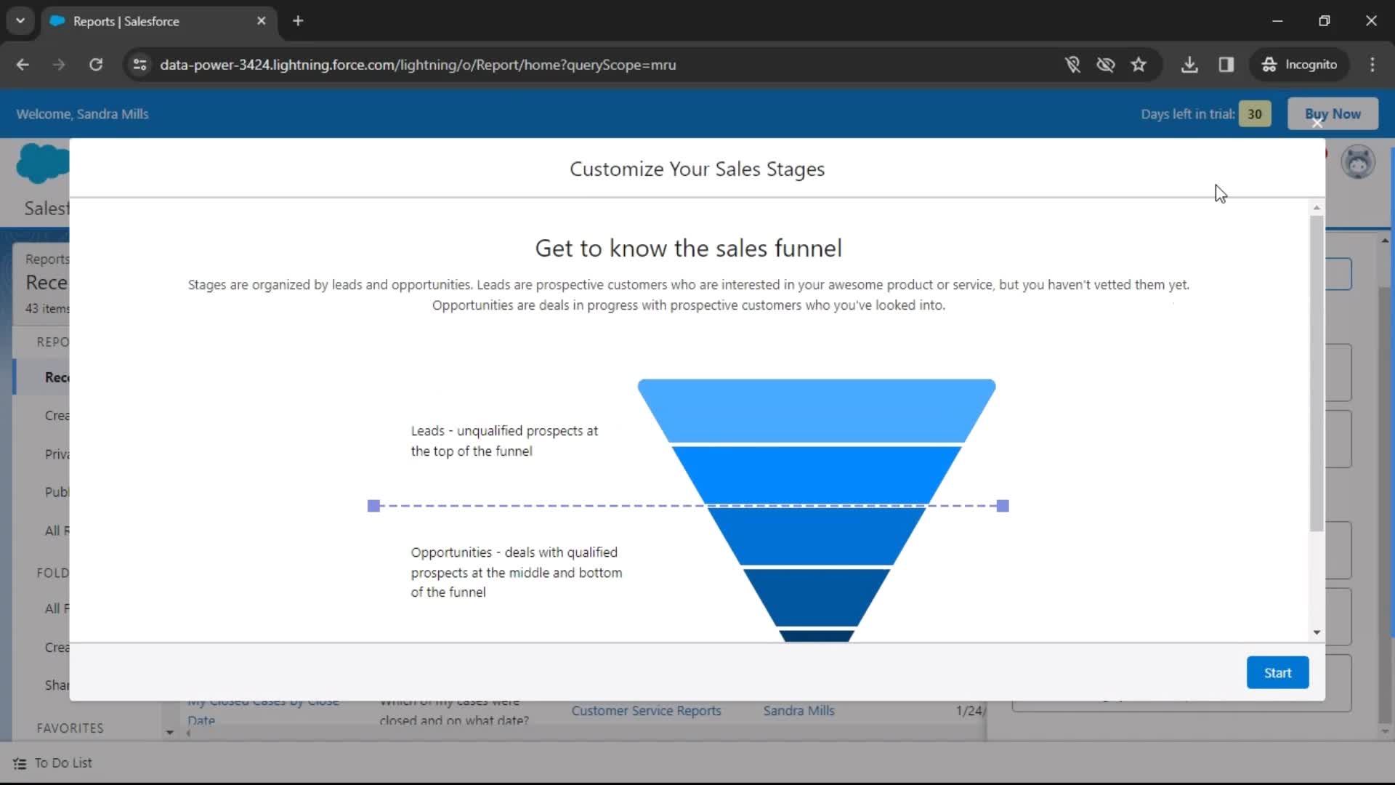Close the Reports | Salesforce tab
Image resolution: width=1395 pixels, height=785 pixels.
(262, 21)
